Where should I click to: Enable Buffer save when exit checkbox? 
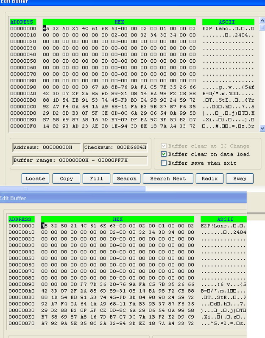click(x=164, y=163)
